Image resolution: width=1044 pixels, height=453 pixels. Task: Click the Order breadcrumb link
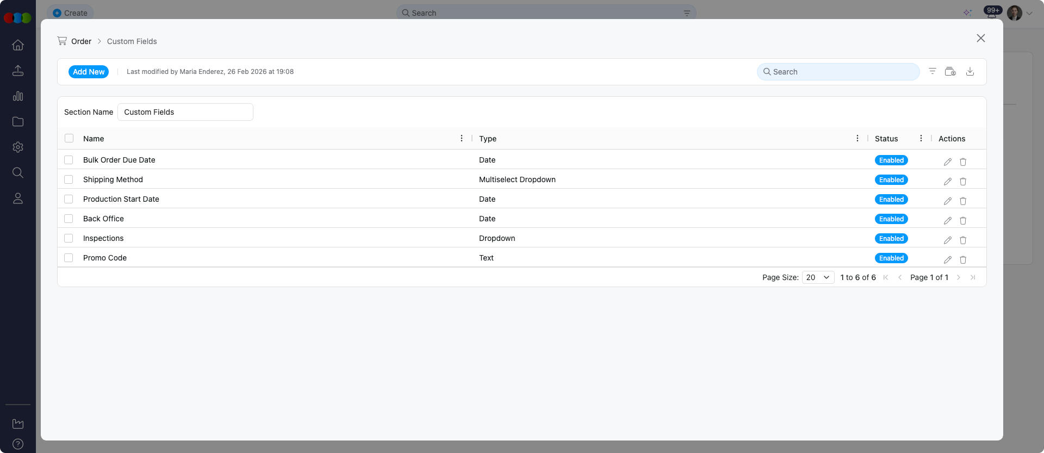click(81, 41)
